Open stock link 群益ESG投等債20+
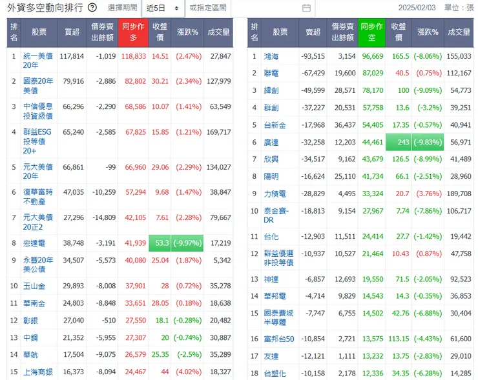This screenshot has width=478, height=380. pos(37,141)
